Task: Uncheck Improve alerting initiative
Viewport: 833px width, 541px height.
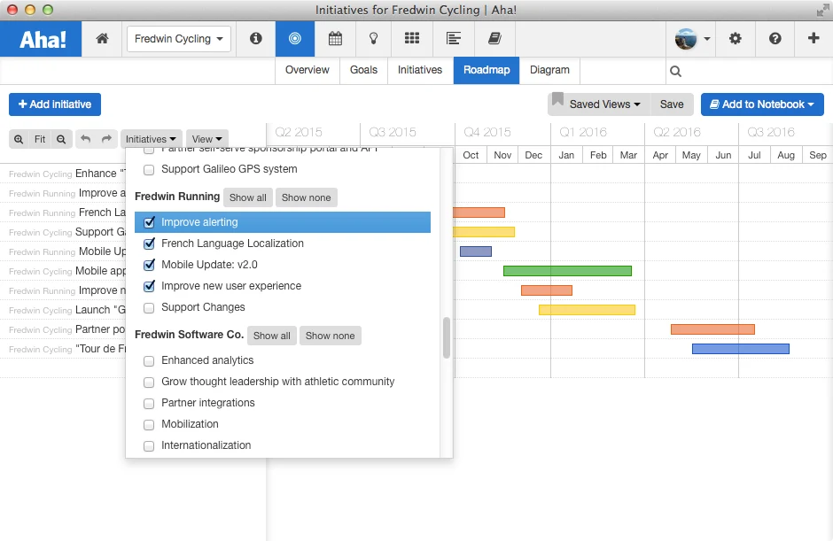Action: coord(149,222)
